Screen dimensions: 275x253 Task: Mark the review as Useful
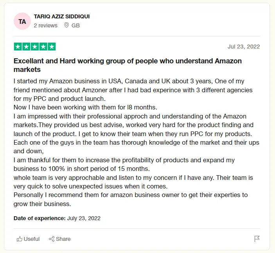[28, 239]
